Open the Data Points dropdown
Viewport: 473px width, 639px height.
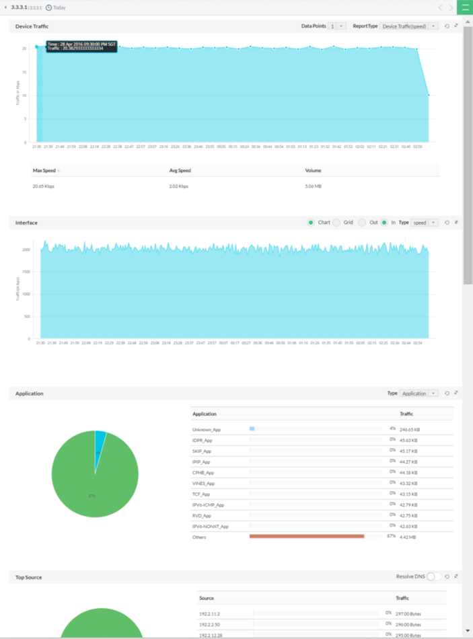(337, 26)
